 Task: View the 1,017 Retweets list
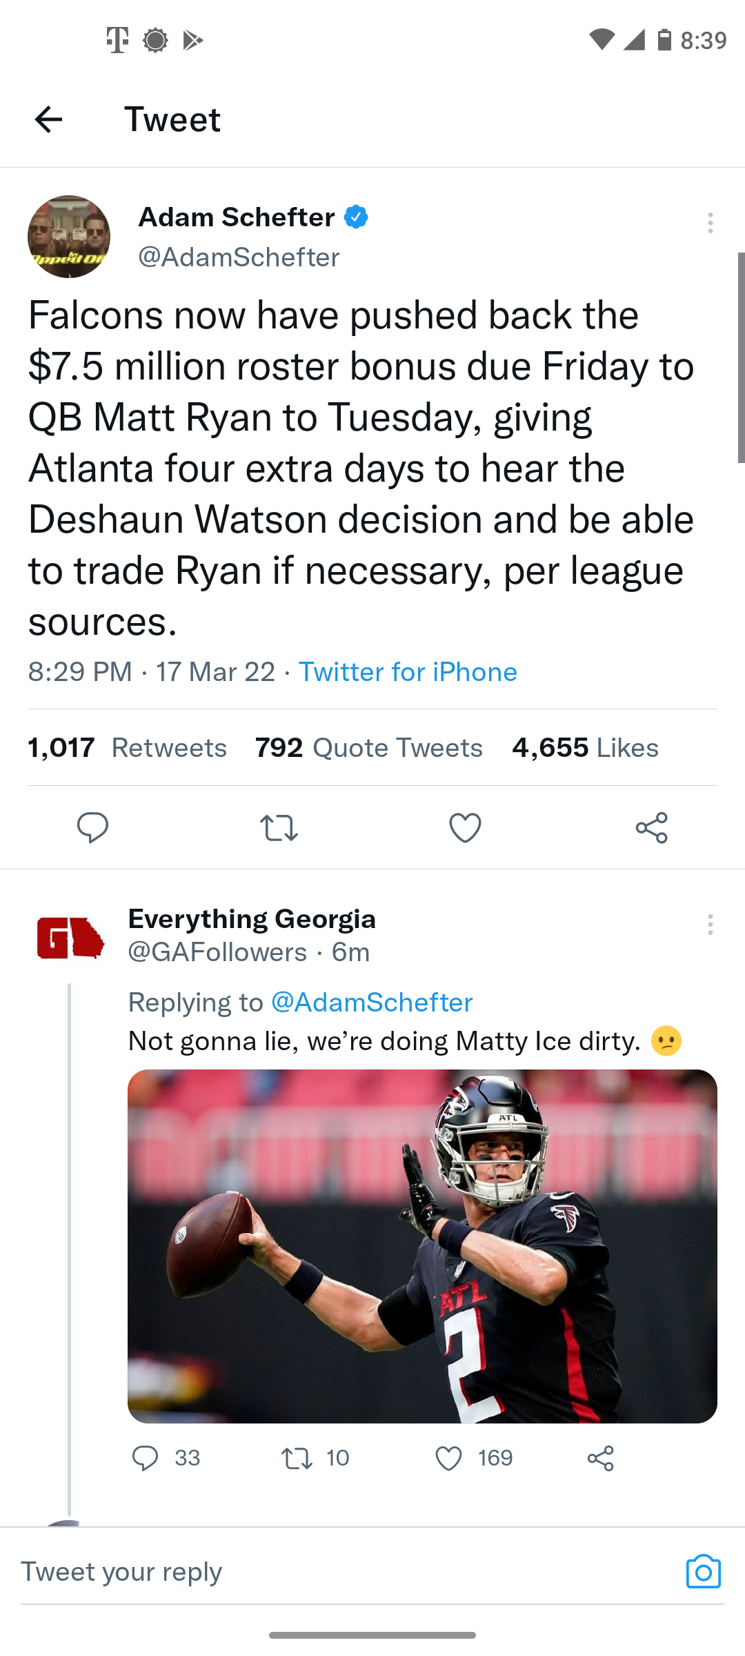(x=127, y=748)
